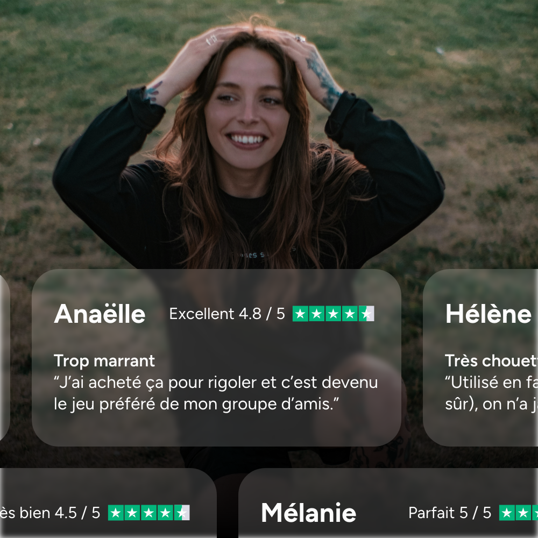The height and width of the screenshot is (538, 538).
Task: Click the Mélanie reviewer name
Action: click(x=308, y=513)
